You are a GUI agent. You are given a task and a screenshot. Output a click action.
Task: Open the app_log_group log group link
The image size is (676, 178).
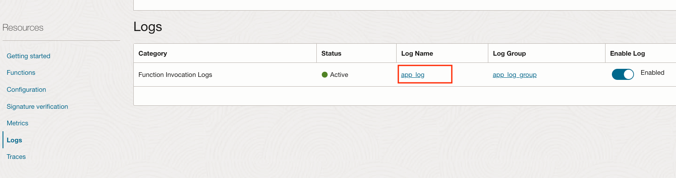pyautogui.click(x=515, y=75)
